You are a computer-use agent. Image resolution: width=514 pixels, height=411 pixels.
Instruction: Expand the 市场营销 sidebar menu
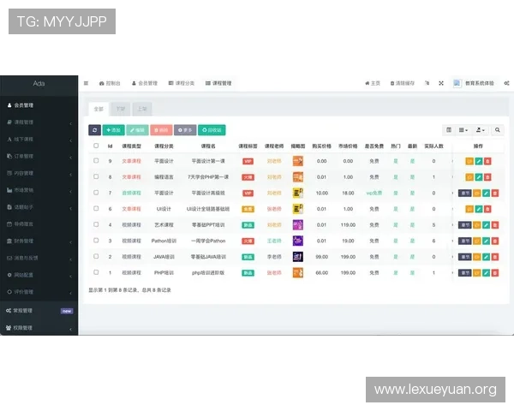pos(39,190)
